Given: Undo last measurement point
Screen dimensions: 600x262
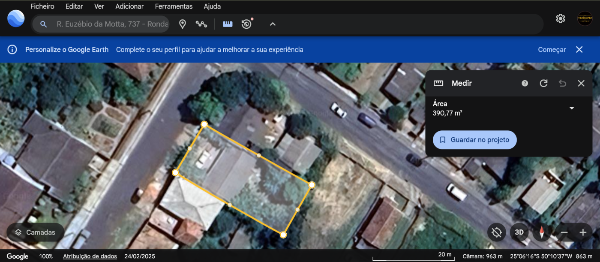Looking at the screenshot, I should [562, 83].
